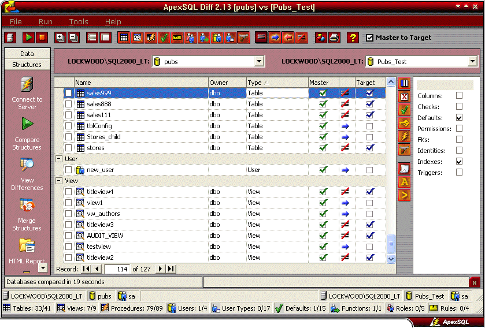Switch to the Data tab

[x=27, y=54]
